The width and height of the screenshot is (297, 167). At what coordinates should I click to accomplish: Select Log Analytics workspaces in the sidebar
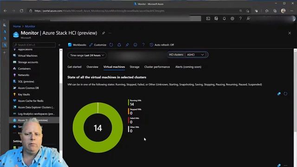tap(36, 114)
